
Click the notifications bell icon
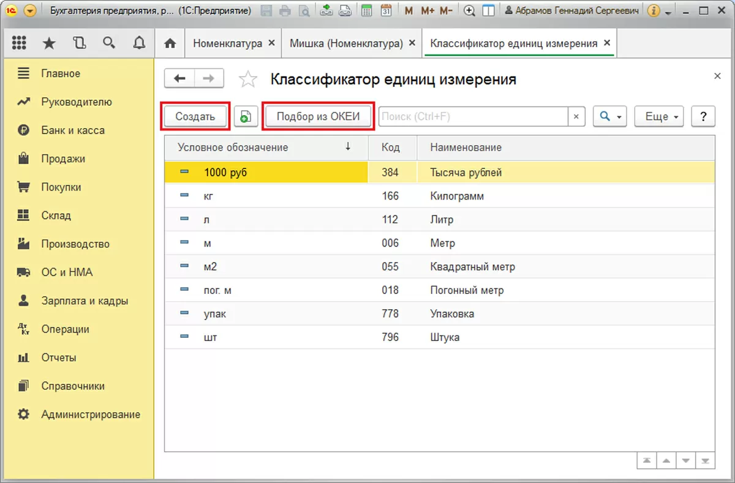coord(139,43)
